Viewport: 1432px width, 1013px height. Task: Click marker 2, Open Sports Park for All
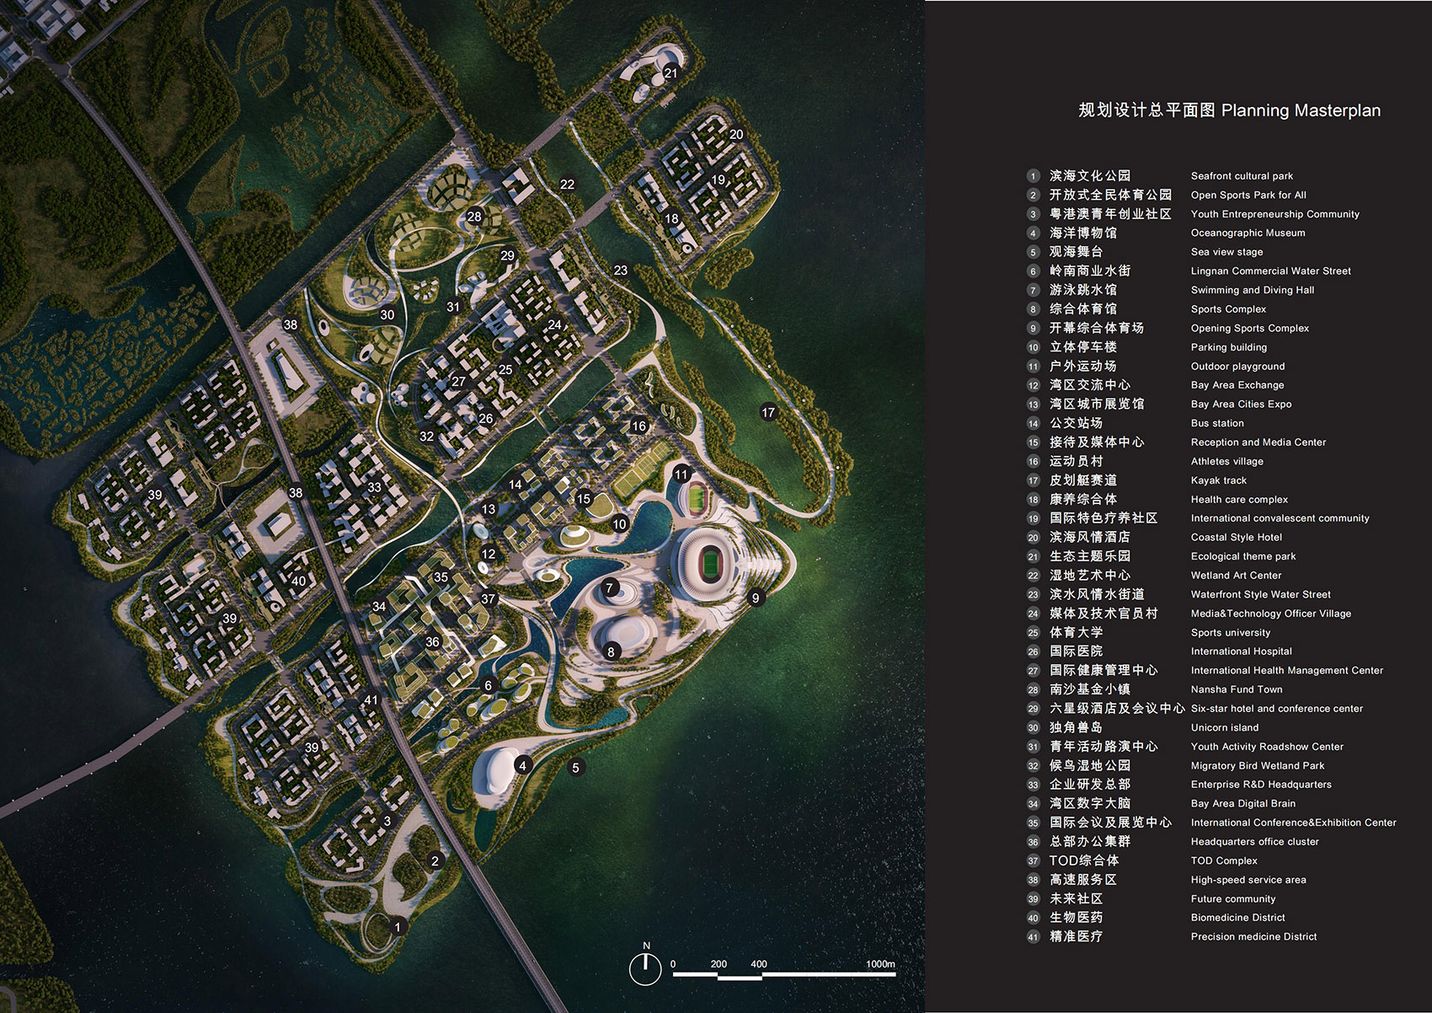click(x=435, y=860)
